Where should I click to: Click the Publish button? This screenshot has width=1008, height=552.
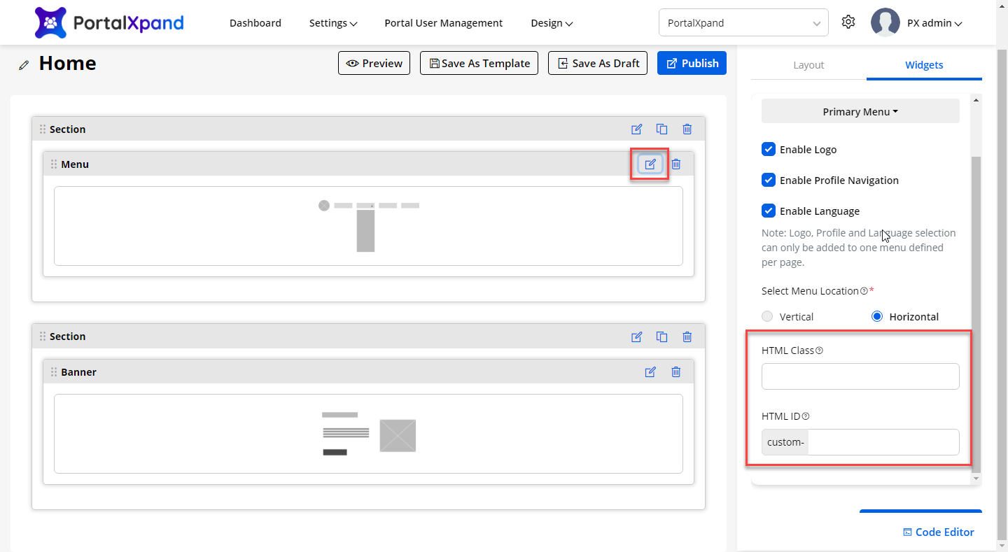692,63
